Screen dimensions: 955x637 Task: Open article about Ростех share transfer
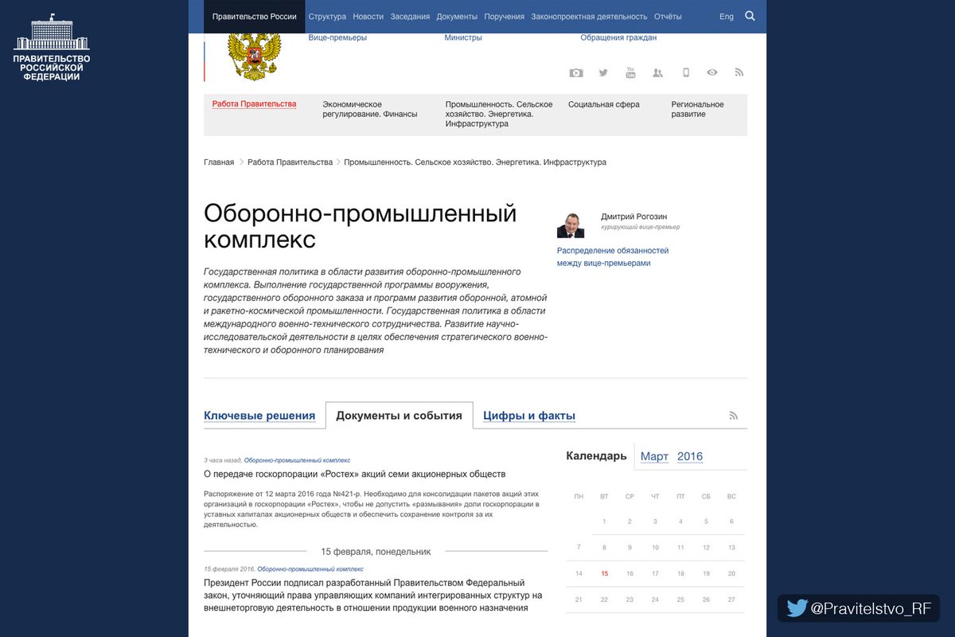(x=355, y=474)
